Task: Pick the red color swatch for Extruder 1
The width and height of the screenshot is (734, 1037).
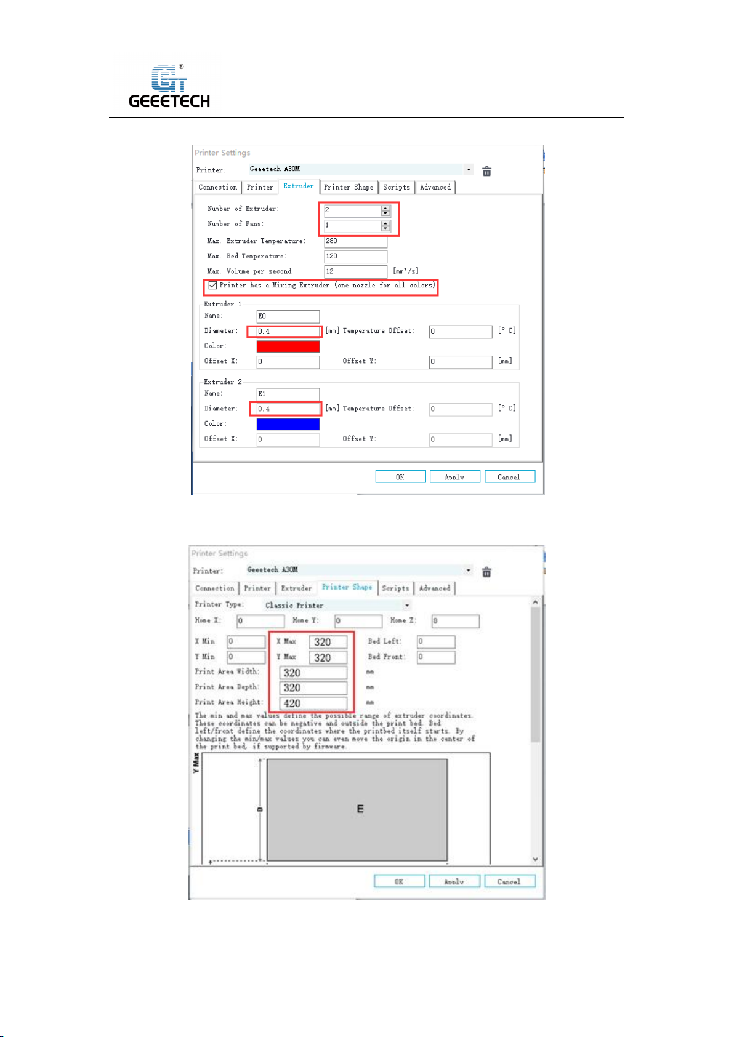Action: click(288, 346)
